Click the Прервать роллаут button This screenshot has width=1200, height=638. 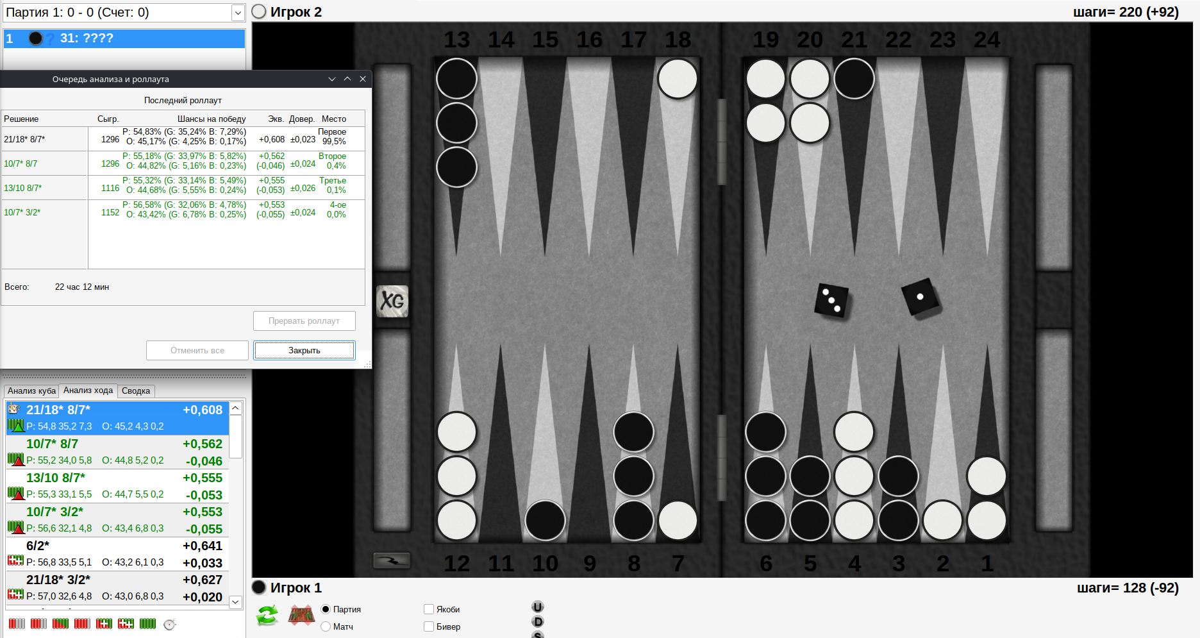coord(304,321)
